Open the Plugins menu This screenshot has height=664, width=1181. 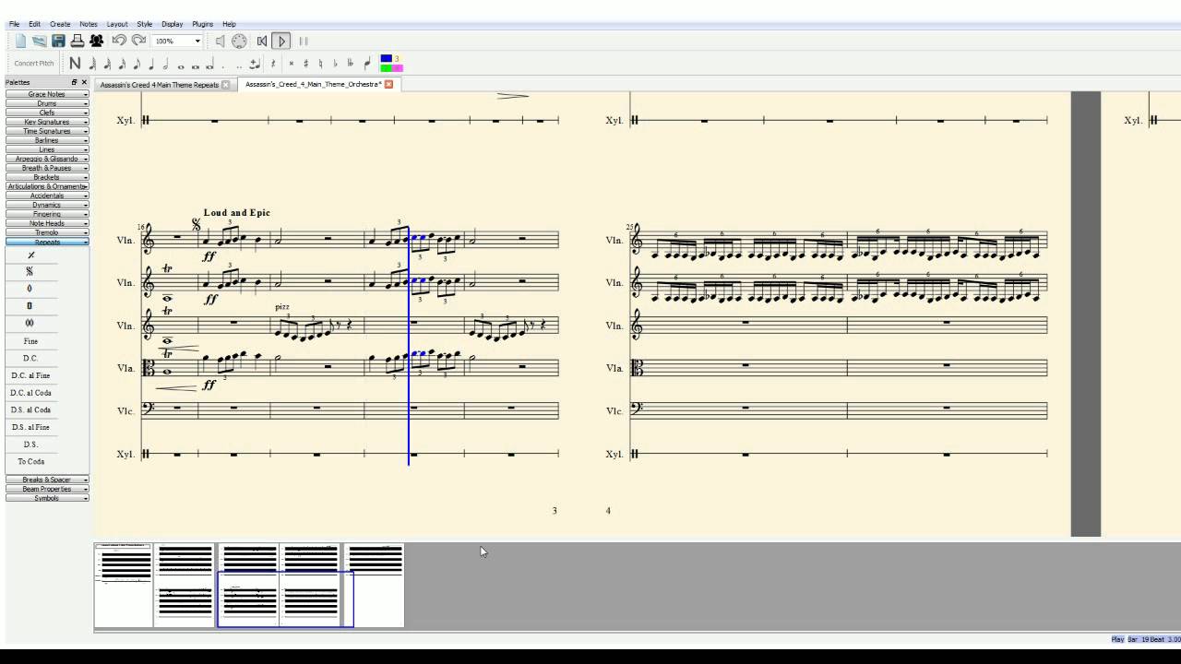click(x=202, y=24)
